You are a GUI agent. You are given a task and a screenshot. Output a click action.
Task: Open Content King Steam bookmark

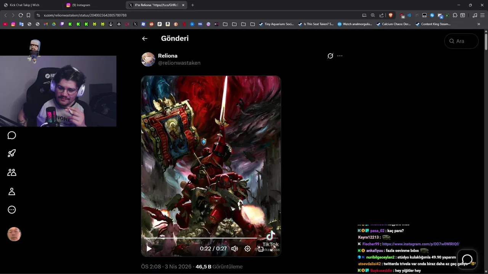[x=433, y=24]
